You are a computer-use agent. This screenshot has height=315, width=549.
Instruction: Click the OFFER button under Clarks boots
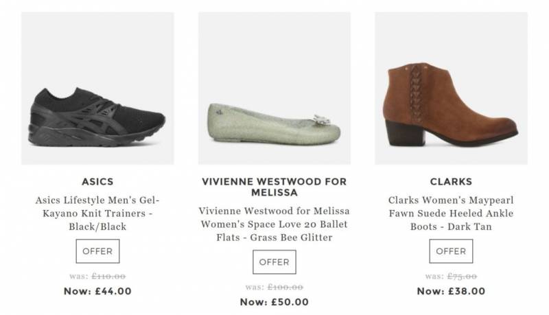451,251
